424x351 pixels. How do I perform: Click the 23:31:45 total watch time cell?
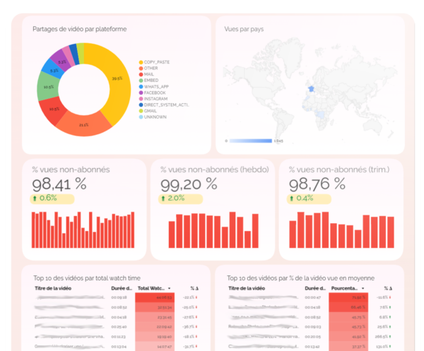(x=155, y=317)
